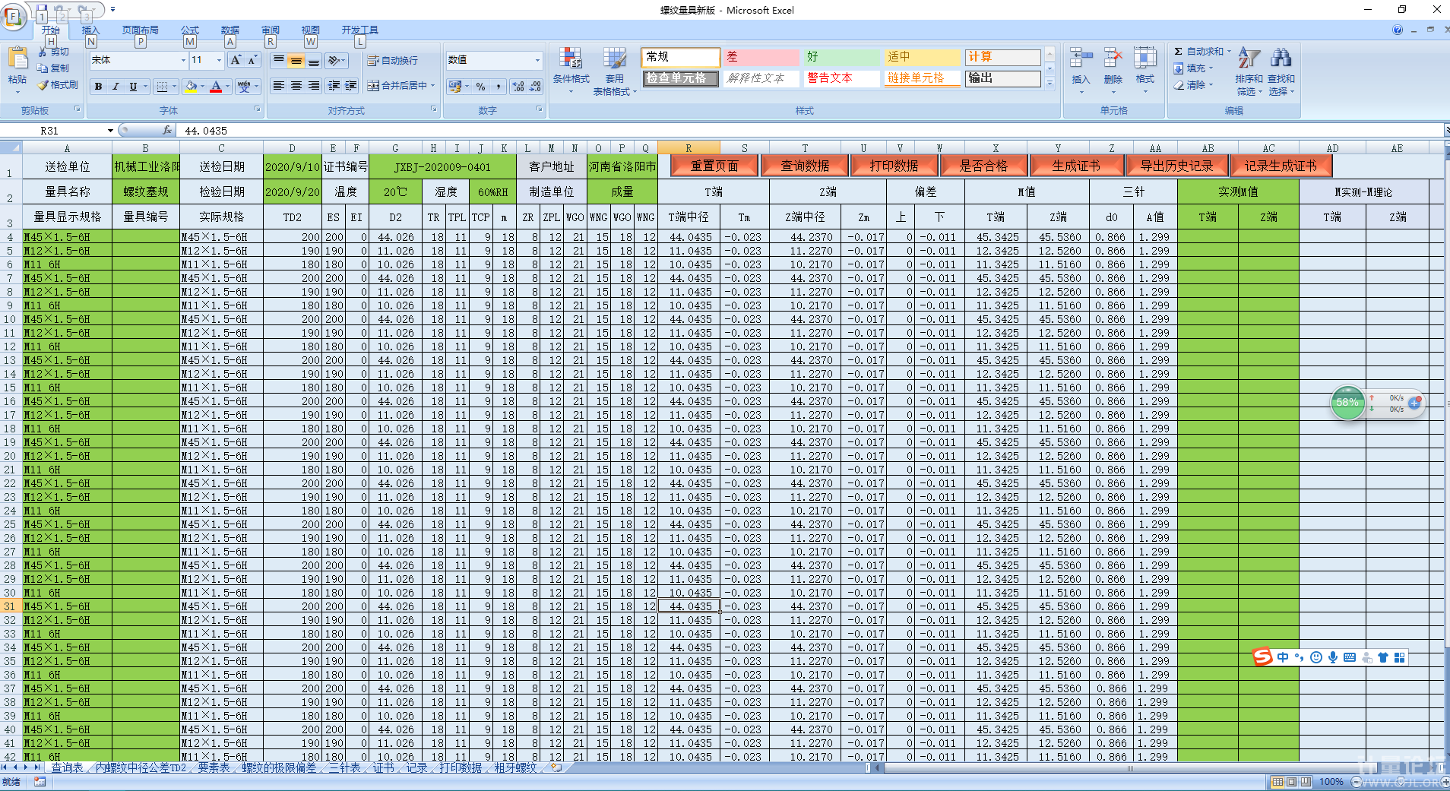Screen dimensions: 1450x791
Task: Click the fill color yellow bucket swatch
Action: [x=191, y=87]
